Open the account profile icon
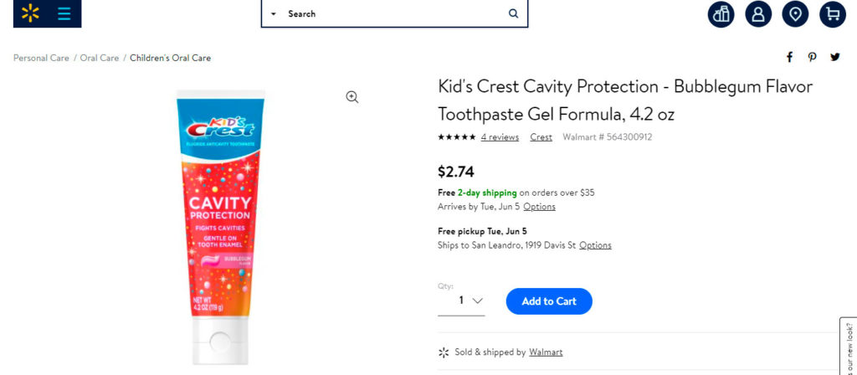 tap(758, 14)
